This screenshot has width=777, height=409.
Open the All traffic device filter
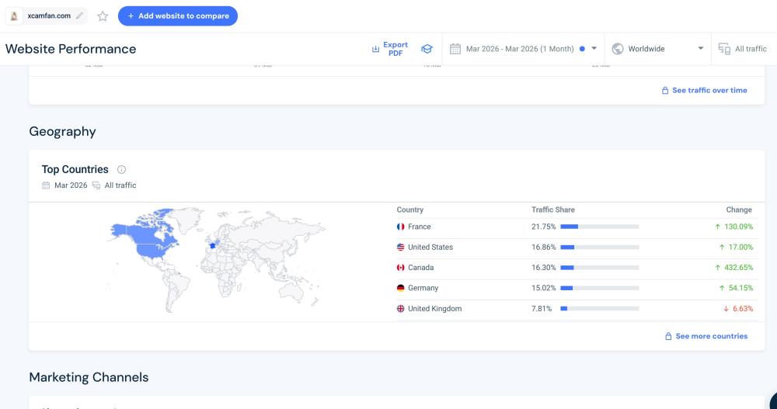[743, 49]
